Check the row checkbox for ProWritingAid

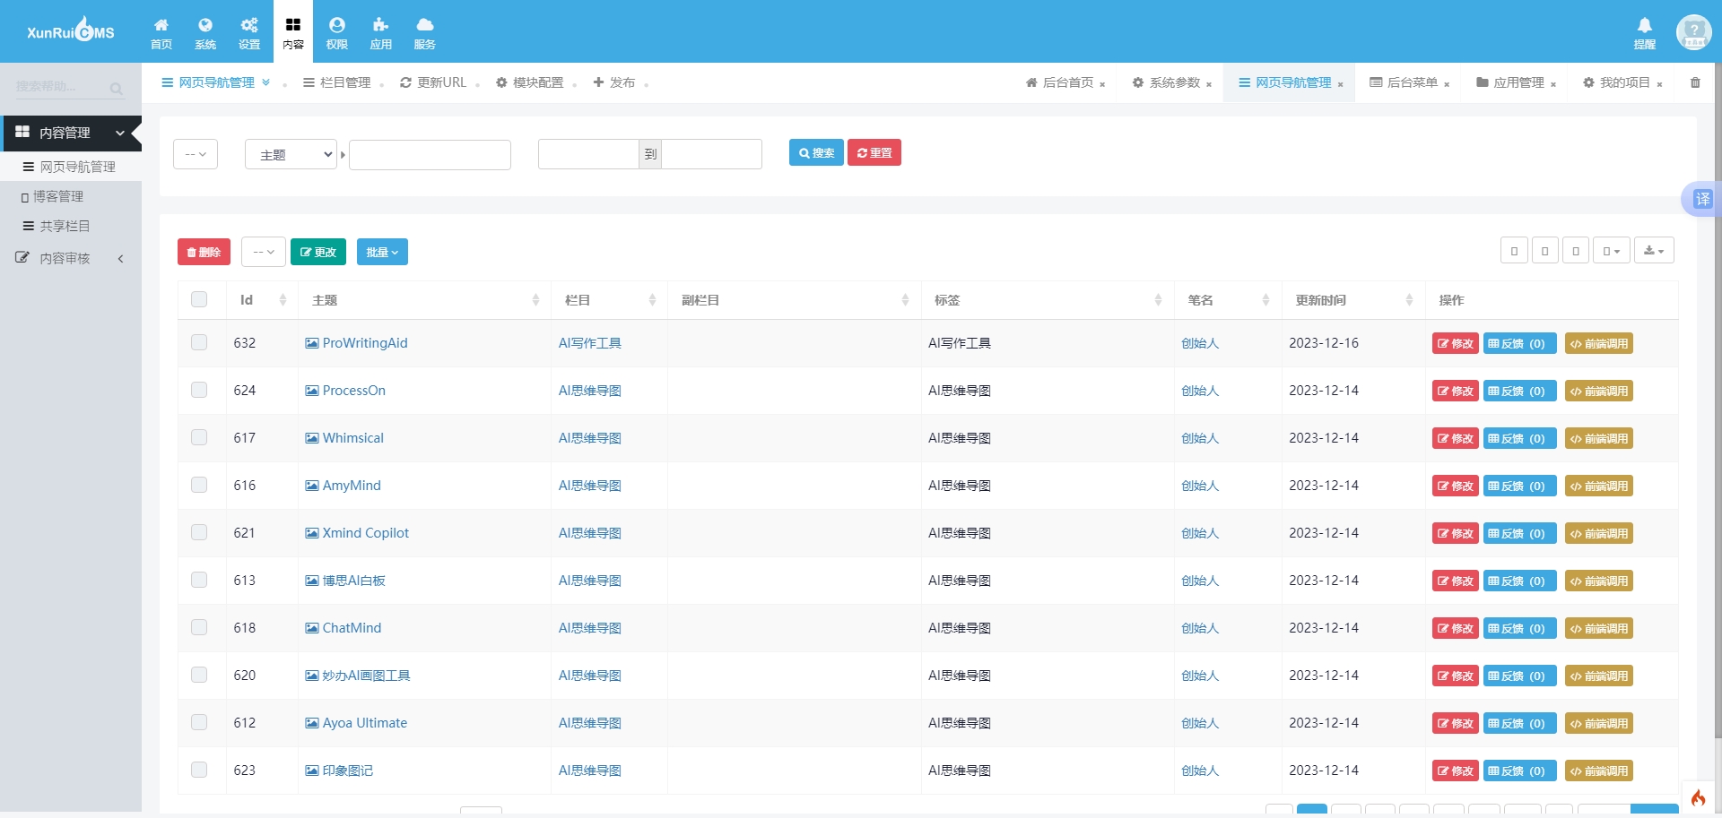(x=199, y=343)
